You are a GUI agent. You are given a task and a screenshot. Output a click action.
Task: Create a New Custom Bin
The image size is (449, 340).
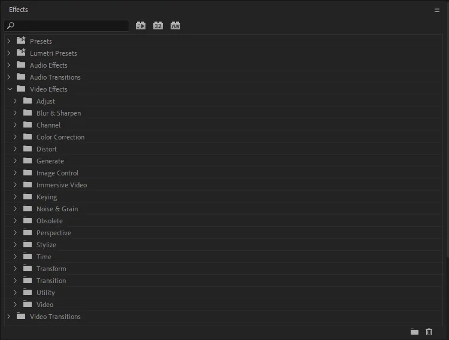pos(414,332)
